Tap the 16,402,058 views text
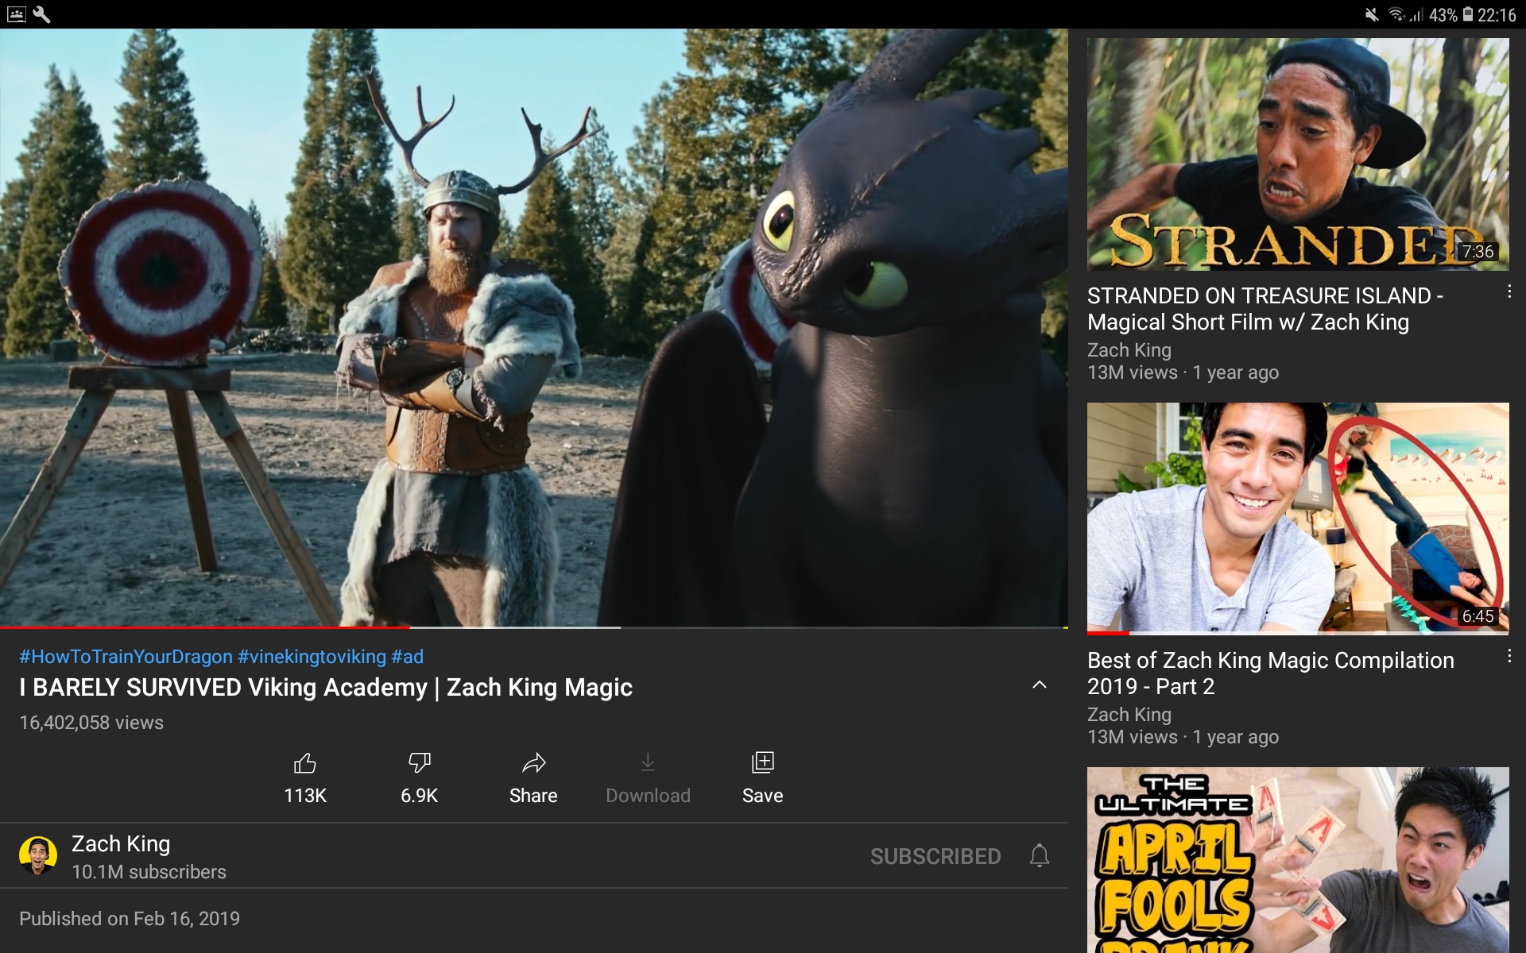This screenshot has height=953, width=1526. tap(91, 723)
